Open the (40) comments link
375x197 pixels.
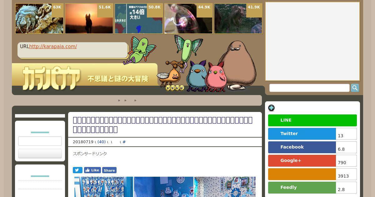click(x=102, y=142)
